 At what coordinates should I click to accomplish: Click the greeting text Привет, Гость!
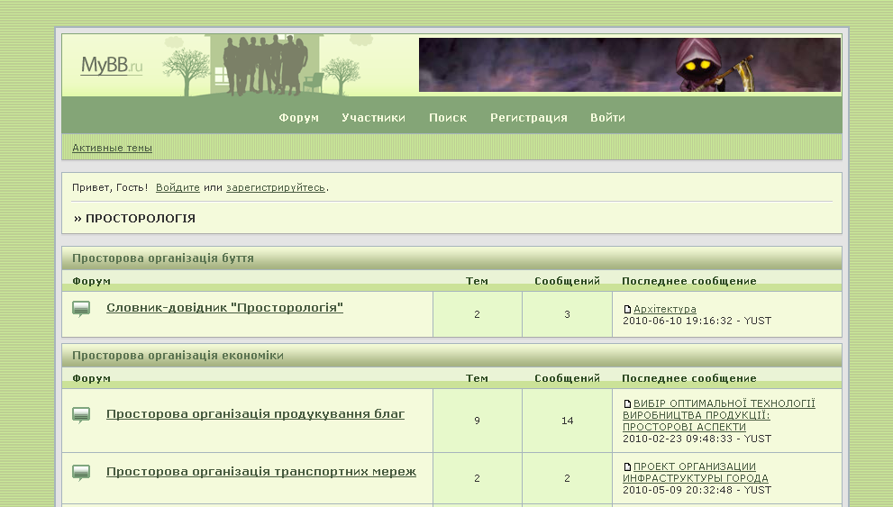(x=110, y=187)
